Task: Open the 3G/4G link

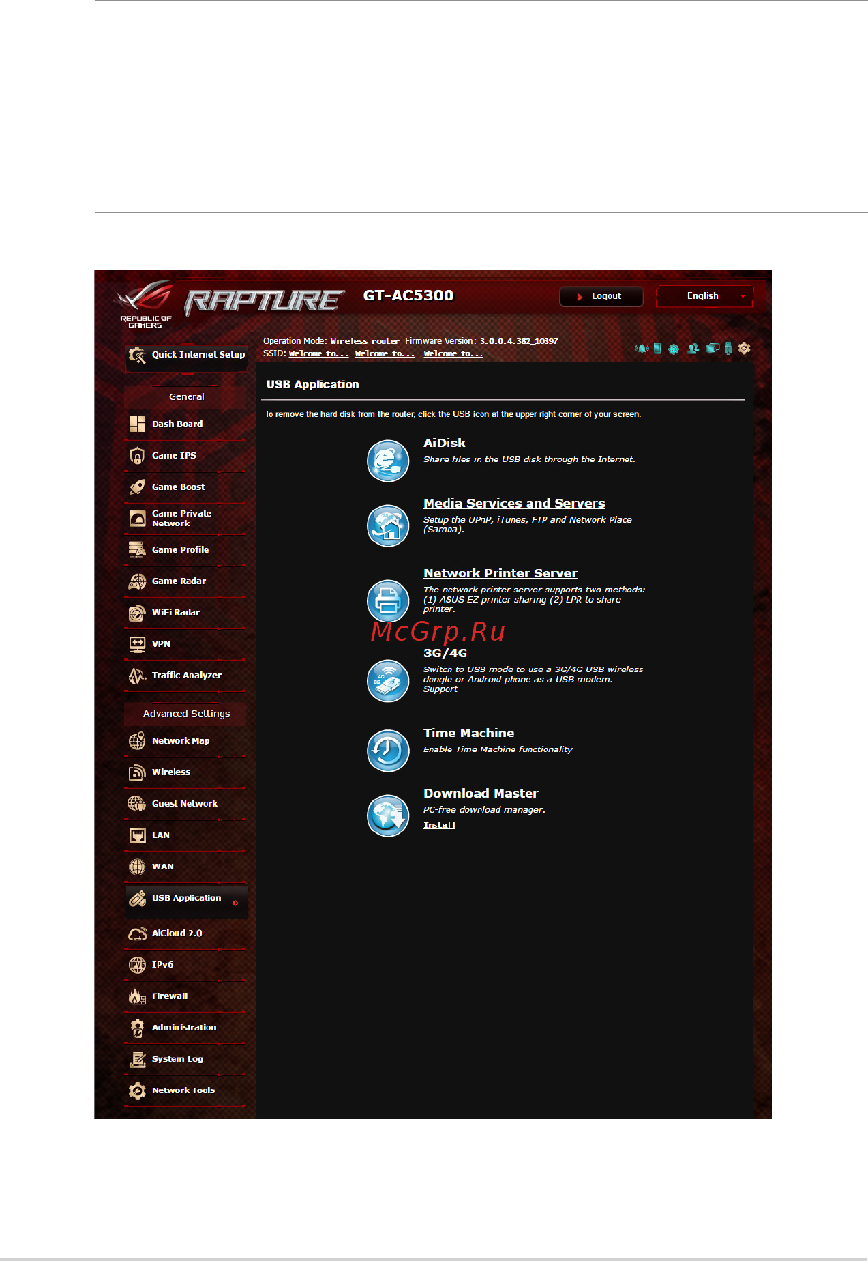Action: click(x=445, y=653)
